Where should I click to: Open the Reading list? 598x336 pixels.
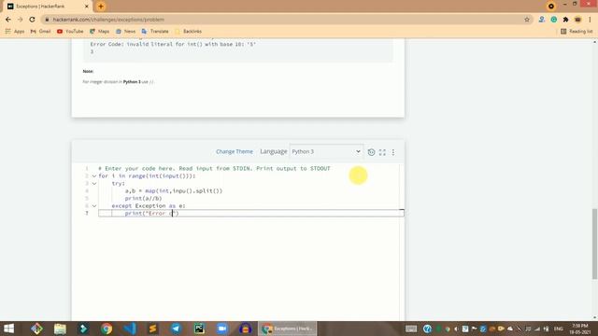[577, 31]
